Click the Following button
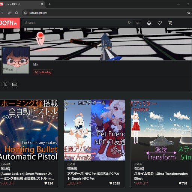 coord(43,72)
